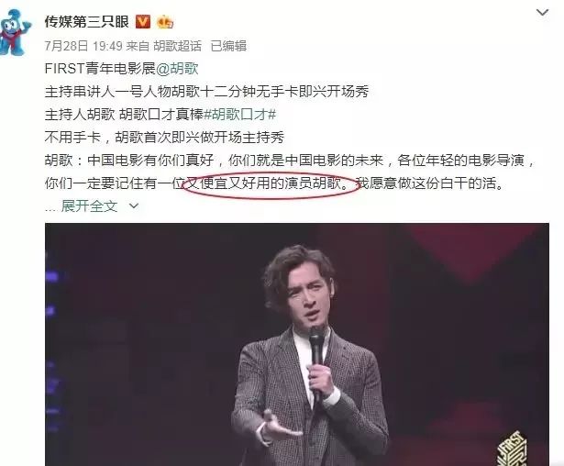
Task: Click the orange V verified badge
Action: [x=143, y=22]
